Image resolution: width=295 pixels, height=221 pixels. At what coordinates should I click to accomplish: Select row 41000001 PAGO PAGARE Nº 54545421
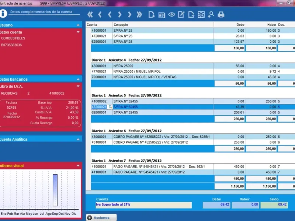[193, 166]
